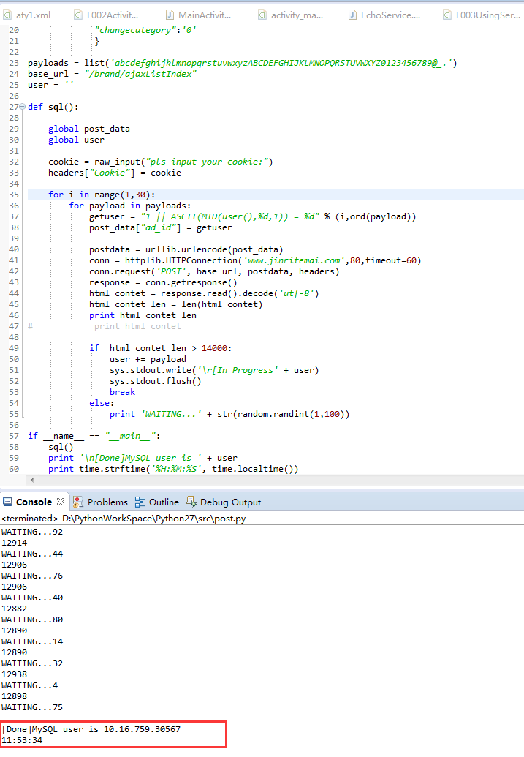Screen dimensions: 524x757
Task: Click the console timestamp 11:53:34
Action: tap(22, 740)
